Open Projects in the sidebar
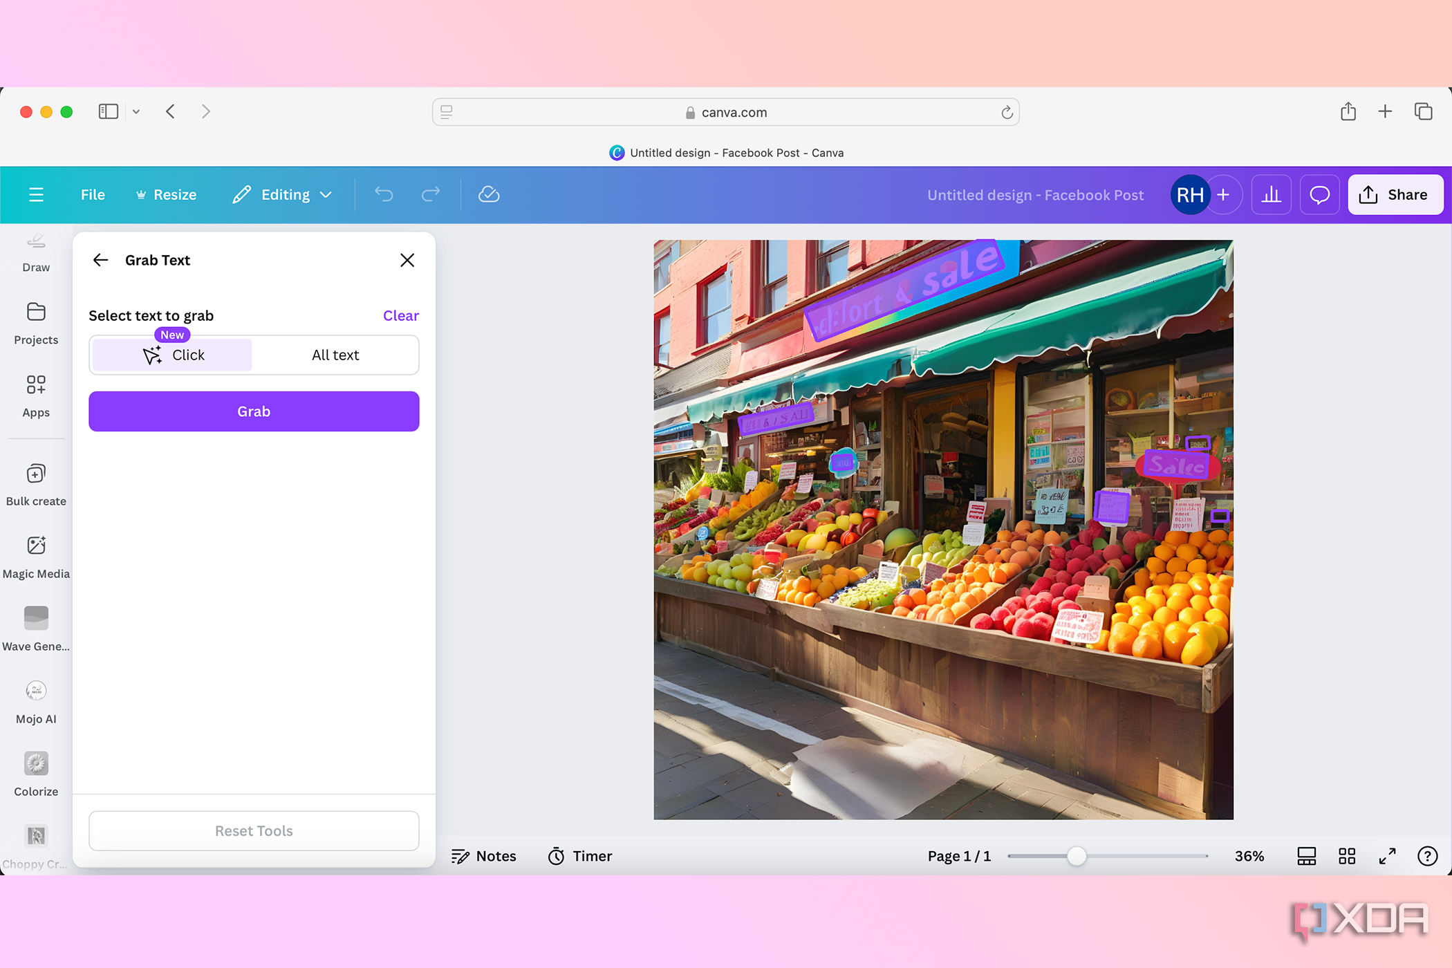 pos(36,324)
